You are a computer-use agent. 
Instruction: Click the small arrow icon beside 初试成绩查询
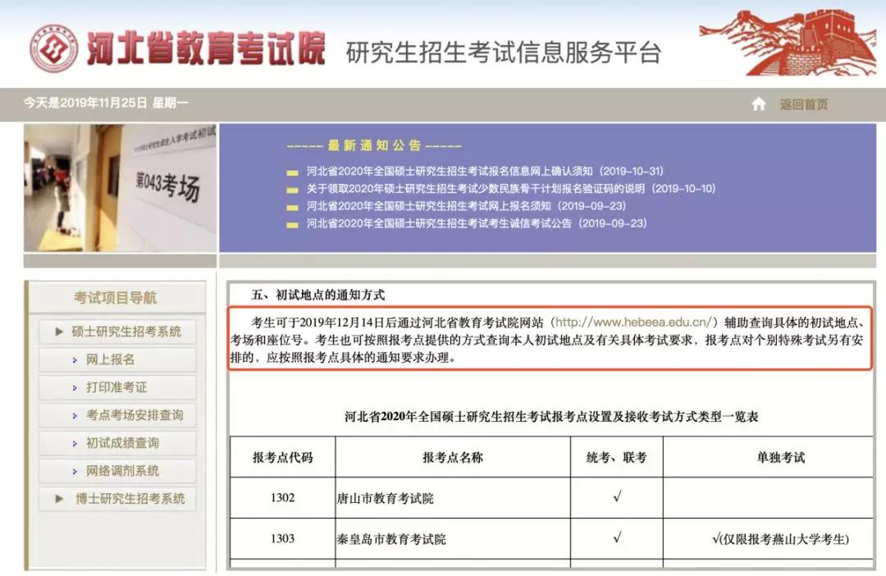pos(75,444)
